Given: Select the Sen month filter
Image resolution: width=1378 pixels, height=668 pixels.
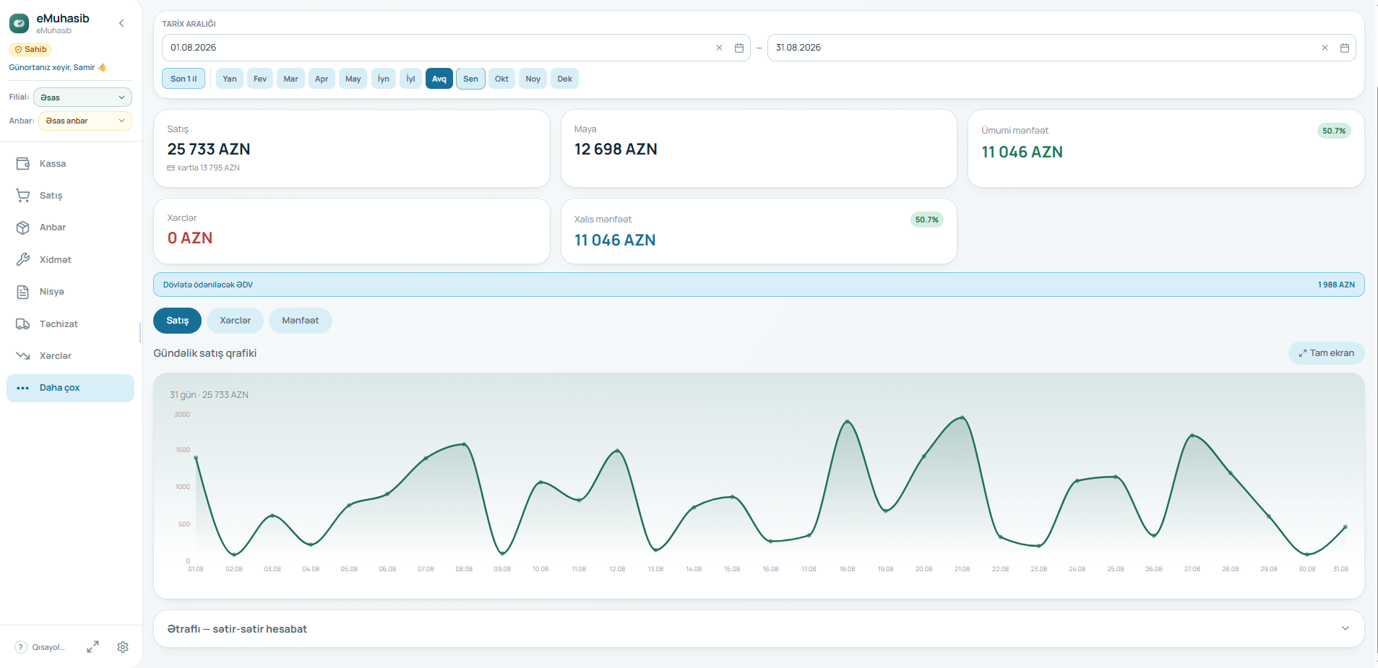Looking at the screenshot, I should [470, 79].
